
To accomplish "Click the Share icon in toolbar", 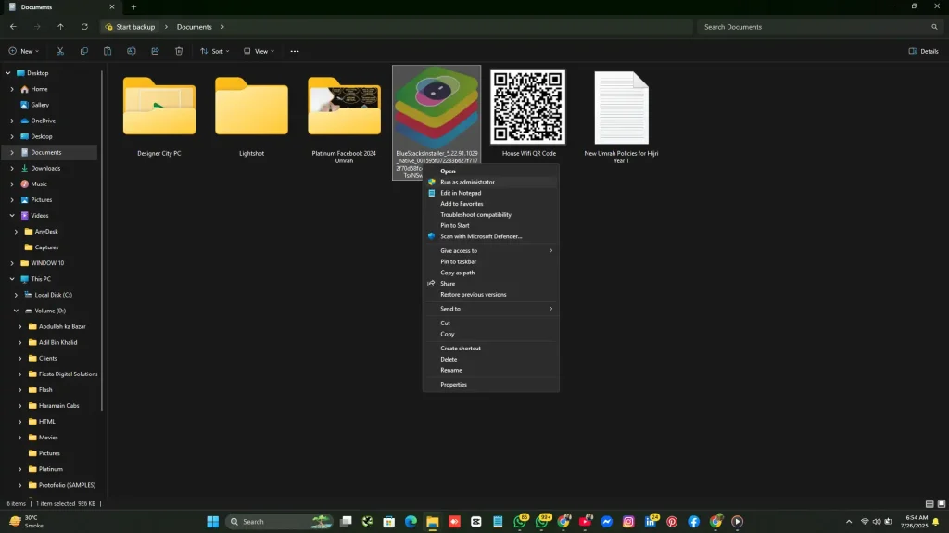I will pos(155,52).
